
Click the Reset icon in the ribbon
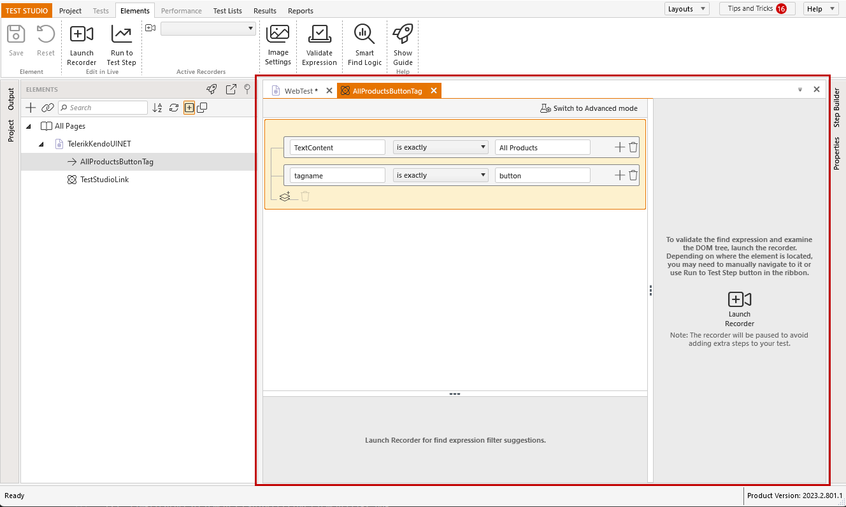coord(46,34)
